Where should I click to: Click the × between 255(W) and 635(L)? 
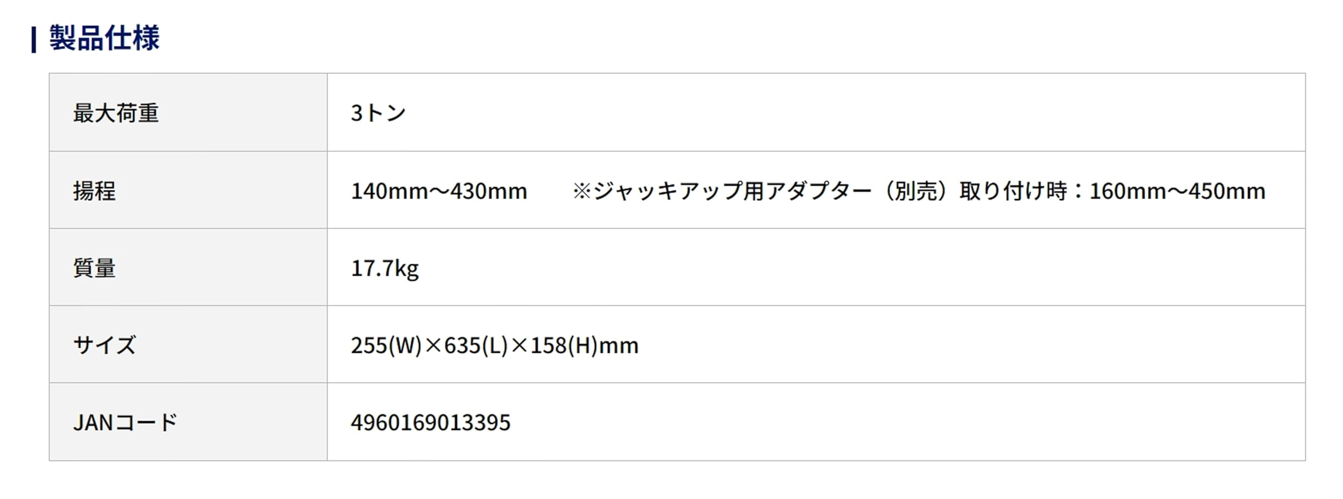point(433,346)
